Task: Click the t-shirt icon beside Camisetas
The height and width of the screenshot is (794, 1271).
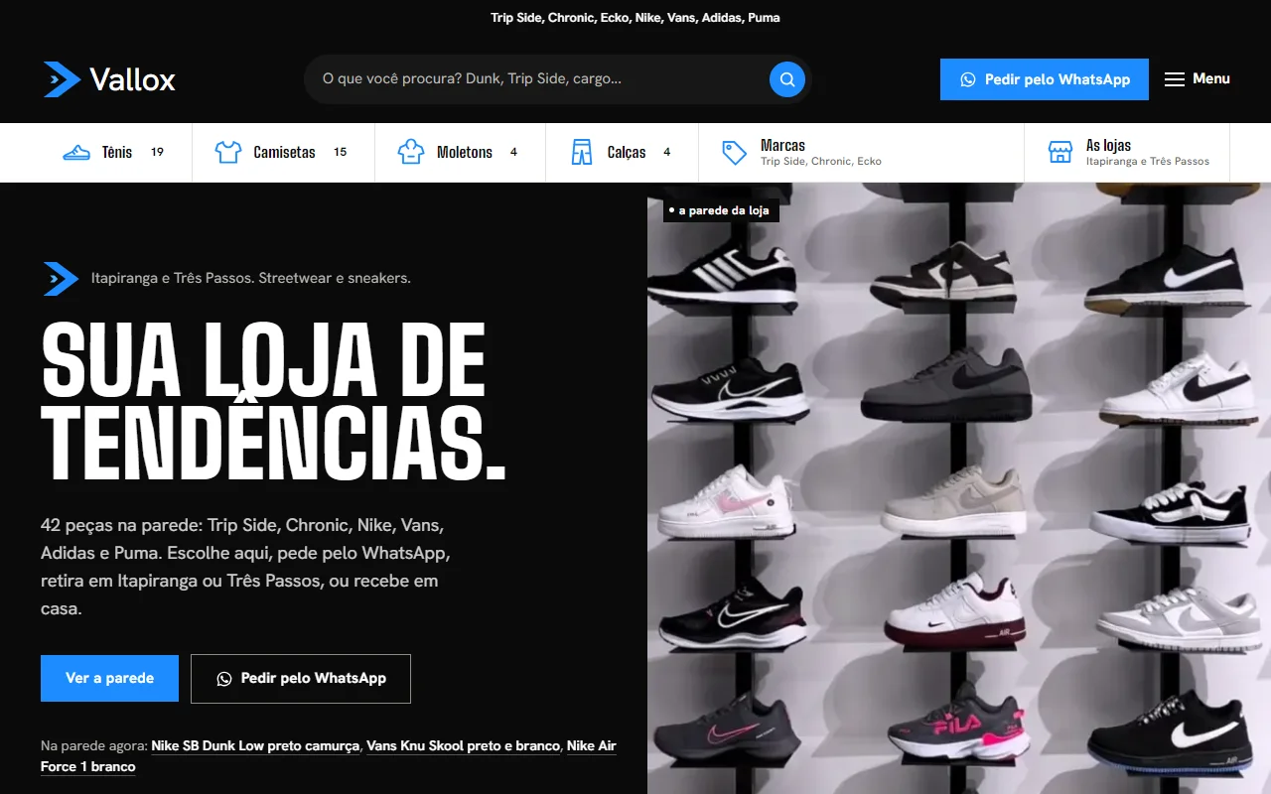Action: coord(228,153)
